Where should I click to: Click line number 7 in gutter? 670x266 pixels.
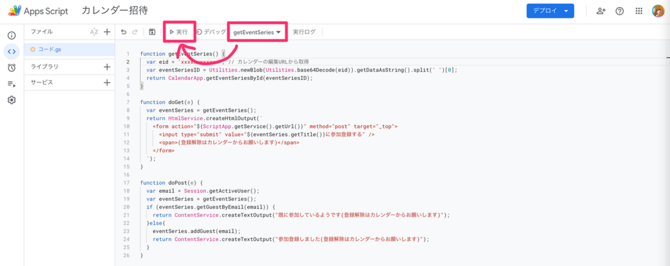coord(127,102)
